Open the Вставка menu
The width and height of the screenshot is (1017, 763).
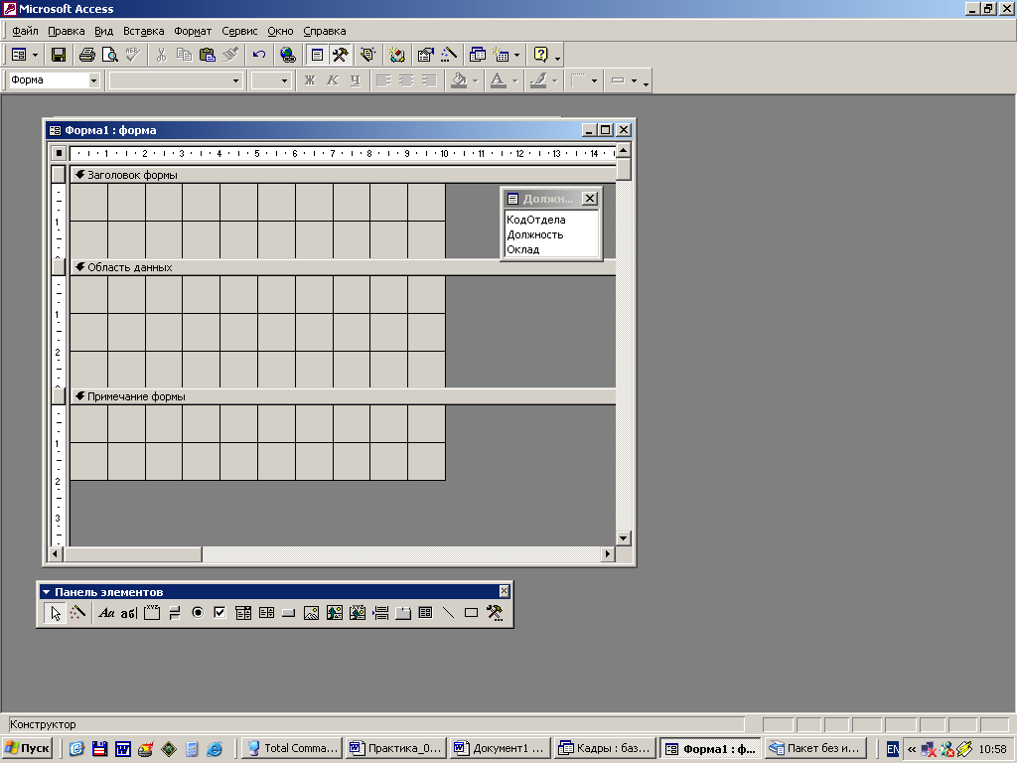pyautogui.click(x=143, y=31)
